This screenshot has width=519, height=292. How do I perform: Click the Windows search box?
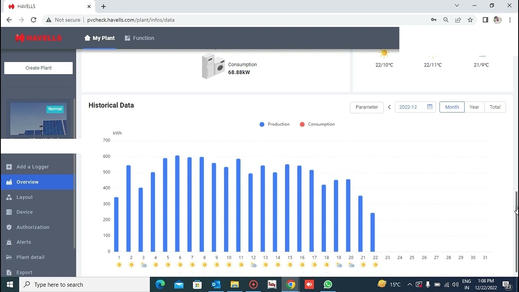[84, 284]
